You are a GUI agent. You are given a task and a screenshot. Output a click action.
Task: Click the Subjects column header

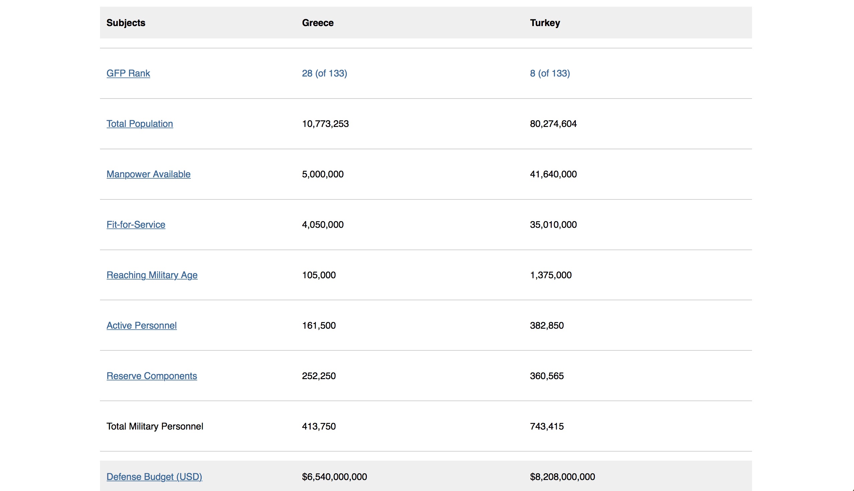point(126,23)
